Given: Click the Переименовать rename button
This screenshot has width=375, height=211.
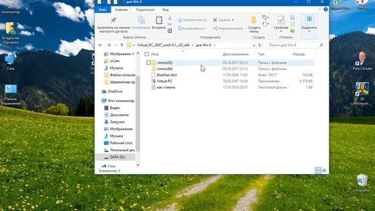Looking at the screenshot, I should coord(228,29).
